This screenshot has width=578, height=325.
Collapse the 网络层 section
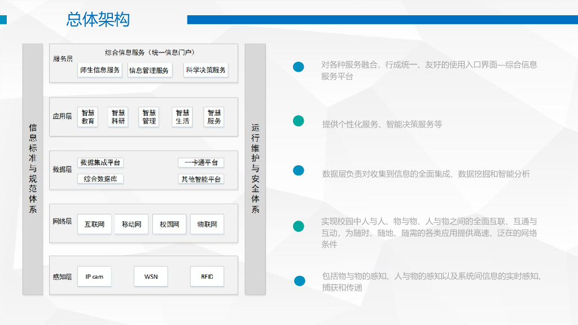(62, 223)
